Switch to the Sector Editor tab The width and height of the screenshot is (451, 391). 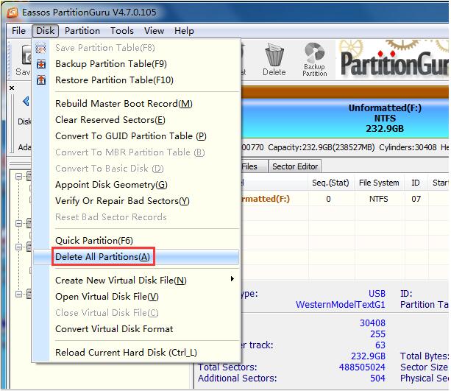point(295,166)
